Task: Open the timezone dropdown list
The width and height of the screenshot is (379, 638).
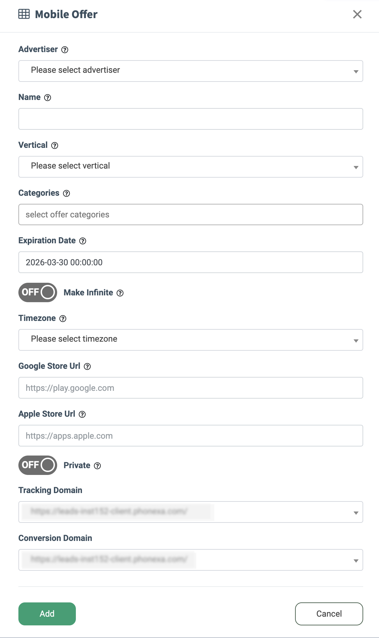Action: click(190, 340)
